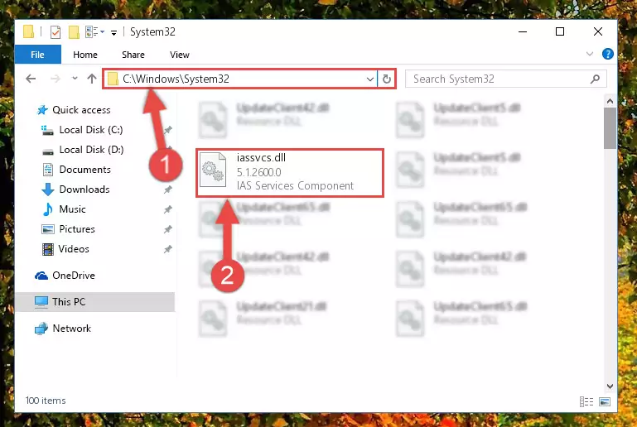The height and width of the screenshot is (427, 637).
Task: Click the search magnifier icon
Action: pos(595,79)
